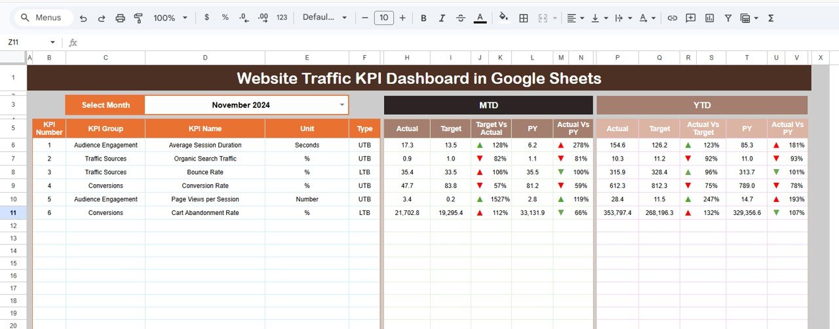Search the Menus box

click(42, 18)
